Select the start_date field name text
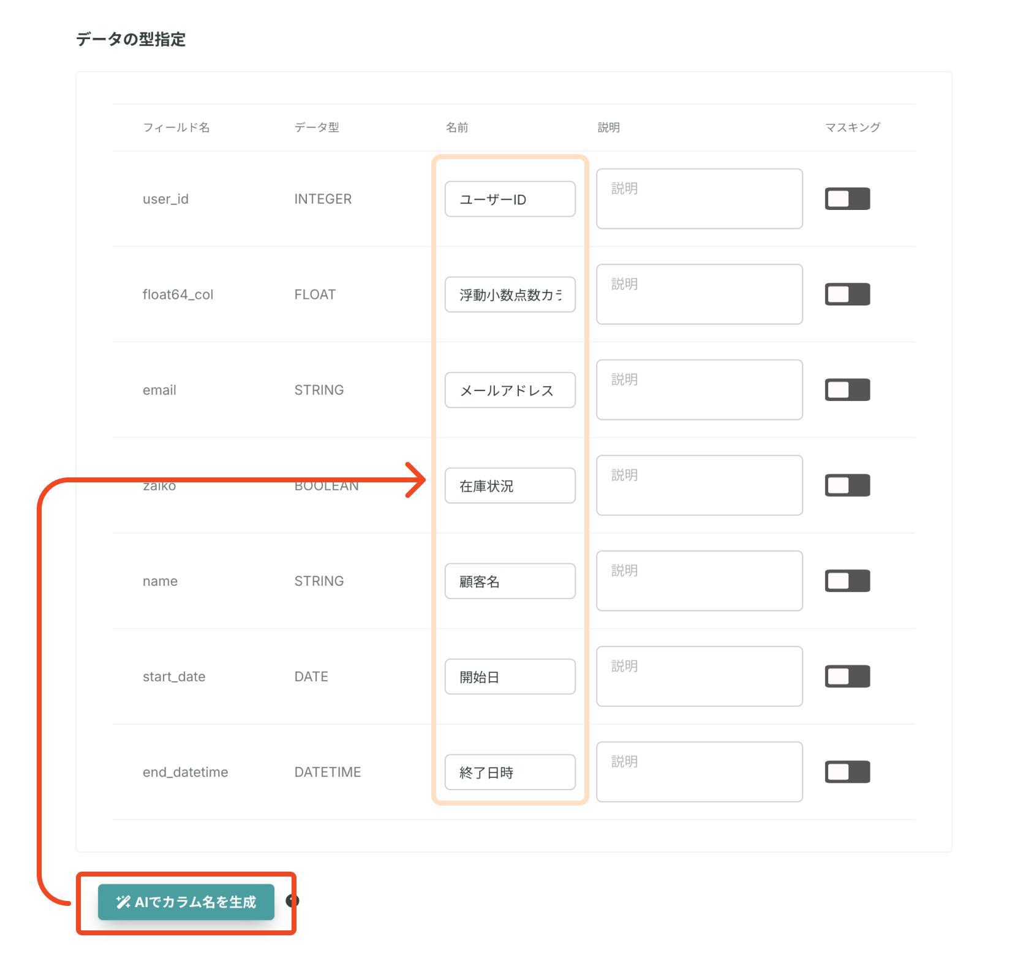This screenshot has height=961, width=1012. pyautogui.click(x=174, y=676)
